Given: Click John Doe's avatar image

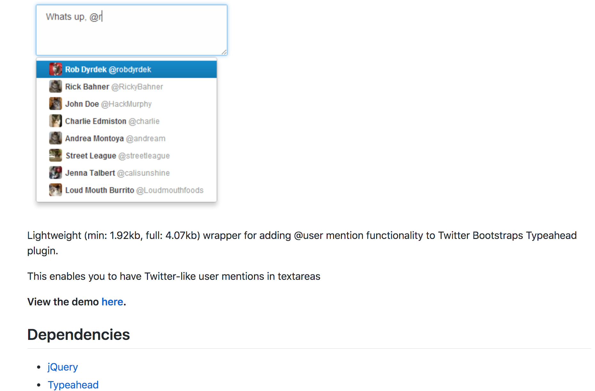Looking at the screenshot, I should pyautogui.click(x=55, y=104).
